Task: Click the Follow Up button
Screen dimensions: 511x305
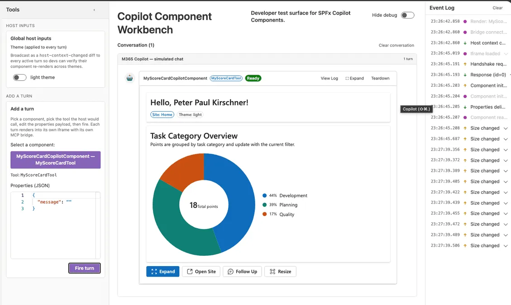Action: (242, 272)
